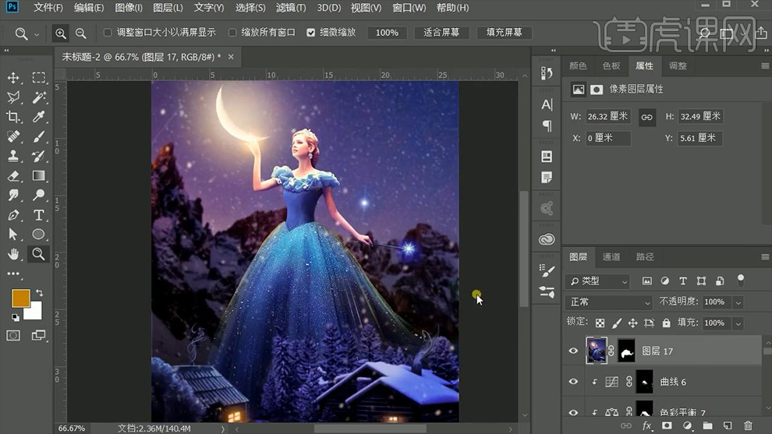Expand the 不透明度 opacity dropdown arrow
Viewport: 772px width, 434px height.
pos(738,302)
